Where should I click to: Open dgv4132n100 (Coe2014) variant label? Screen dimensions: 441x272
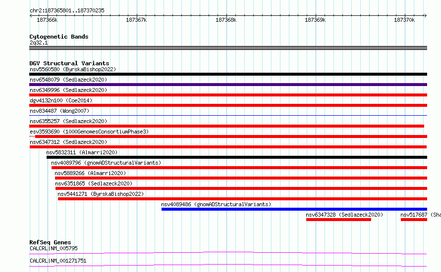tap(61, 100)
